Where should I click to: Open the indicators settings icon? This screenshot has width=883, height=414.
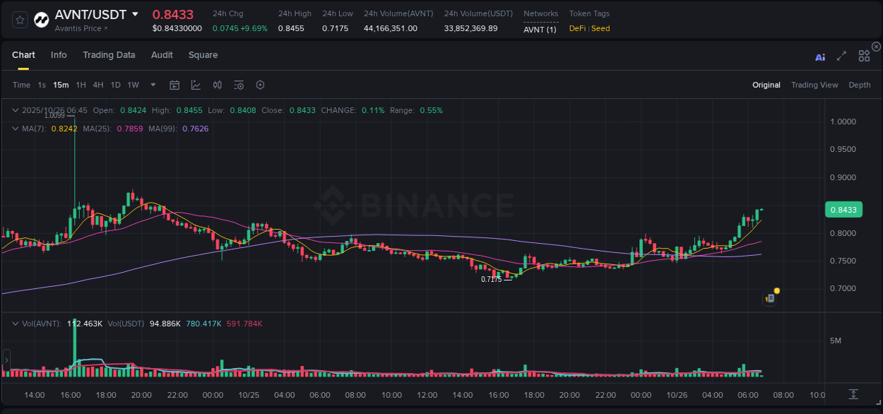239,85
